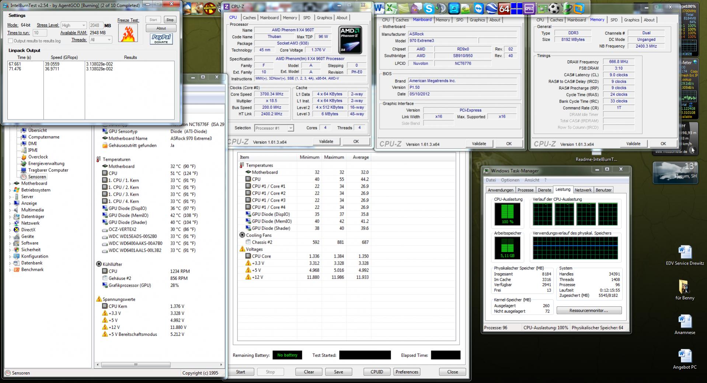Click the red AIDA64 dock icon

[504, 8]
